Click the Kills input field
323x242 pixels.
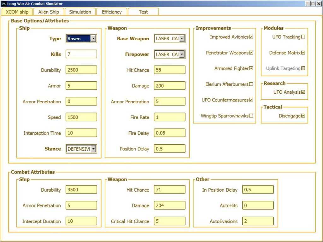(81, 54)
